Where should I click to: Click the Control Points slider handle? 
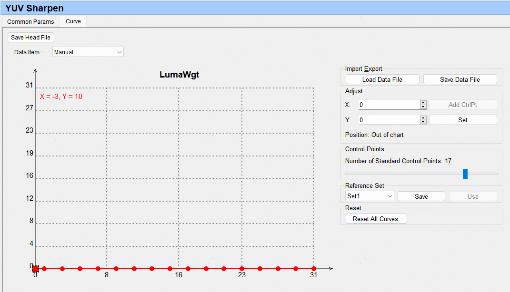pos(465,174)
